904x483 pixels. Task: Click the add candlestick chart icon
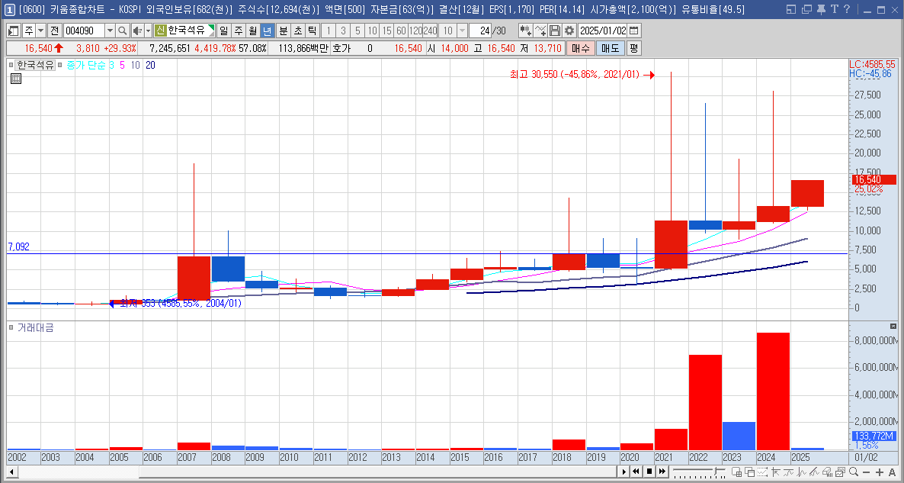click(x=525, y=31)
